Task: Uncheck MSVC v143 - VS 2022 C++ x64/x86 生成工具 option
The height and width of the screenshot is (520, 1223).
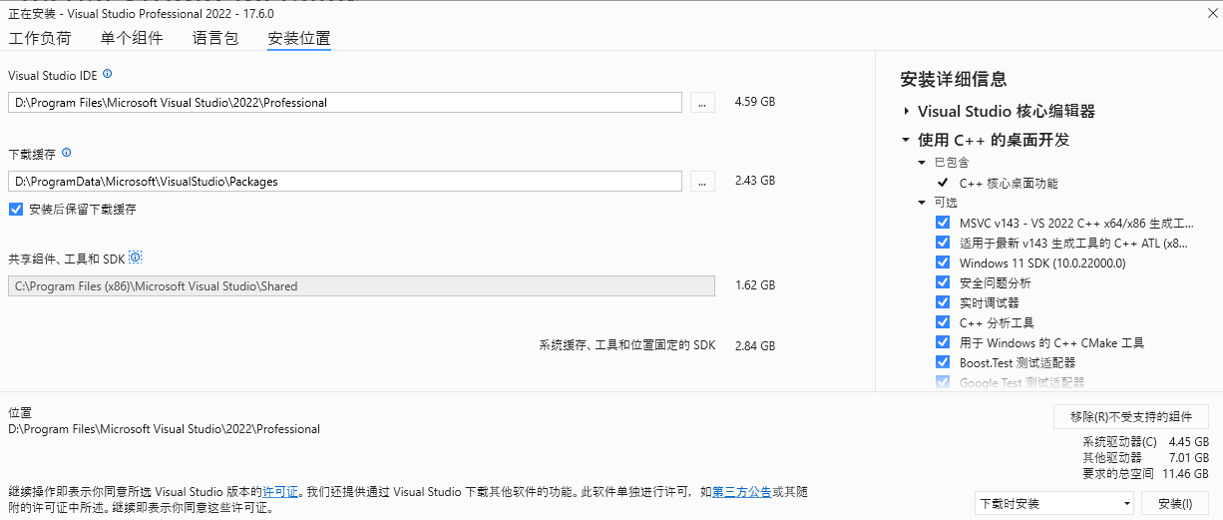Action: click(943, 223)
